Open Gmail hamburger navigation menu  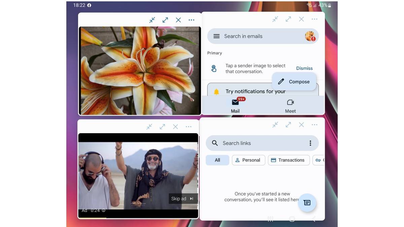coord(216,36)
